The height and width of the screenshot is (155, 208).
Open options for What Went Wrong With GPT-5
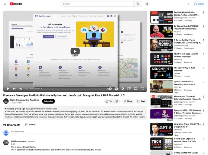point(204,124)
